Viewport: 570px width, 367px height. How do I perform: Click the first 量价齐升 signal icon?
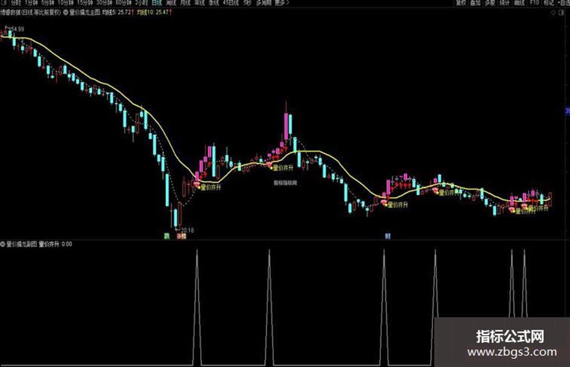[x=197, y=185]
